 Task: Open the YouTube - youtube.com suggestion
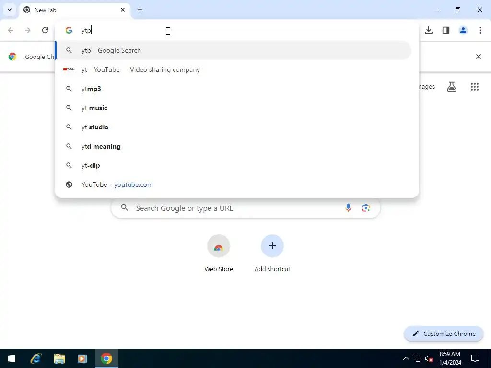pyautogui.click(x=234, y=184)
